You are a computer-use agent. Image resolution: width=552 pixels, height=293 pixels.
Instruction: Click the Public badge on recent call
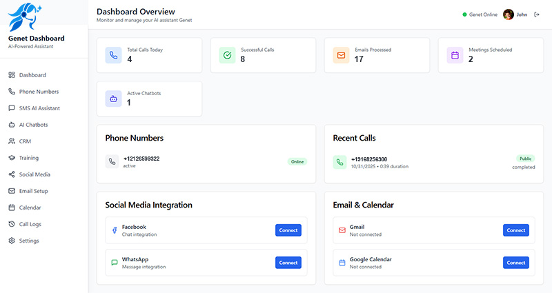(x=526, y=159)
